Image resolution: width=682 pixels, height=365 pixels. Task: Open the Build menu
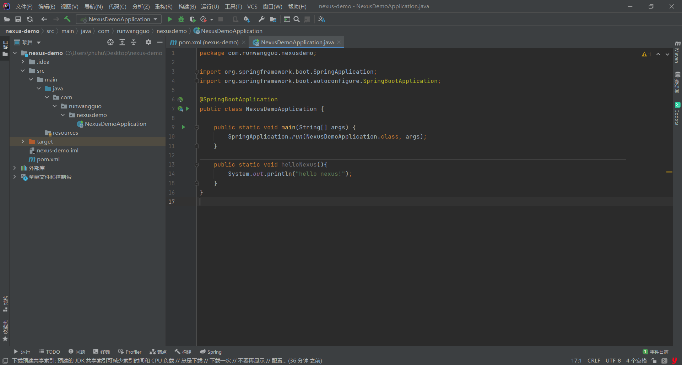pos(187,6)
